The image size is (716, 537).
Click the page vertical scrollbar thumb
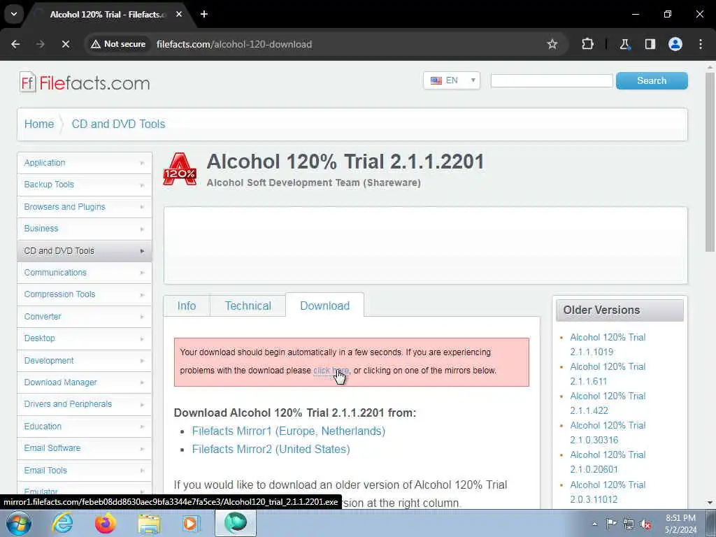coord(710,162)
